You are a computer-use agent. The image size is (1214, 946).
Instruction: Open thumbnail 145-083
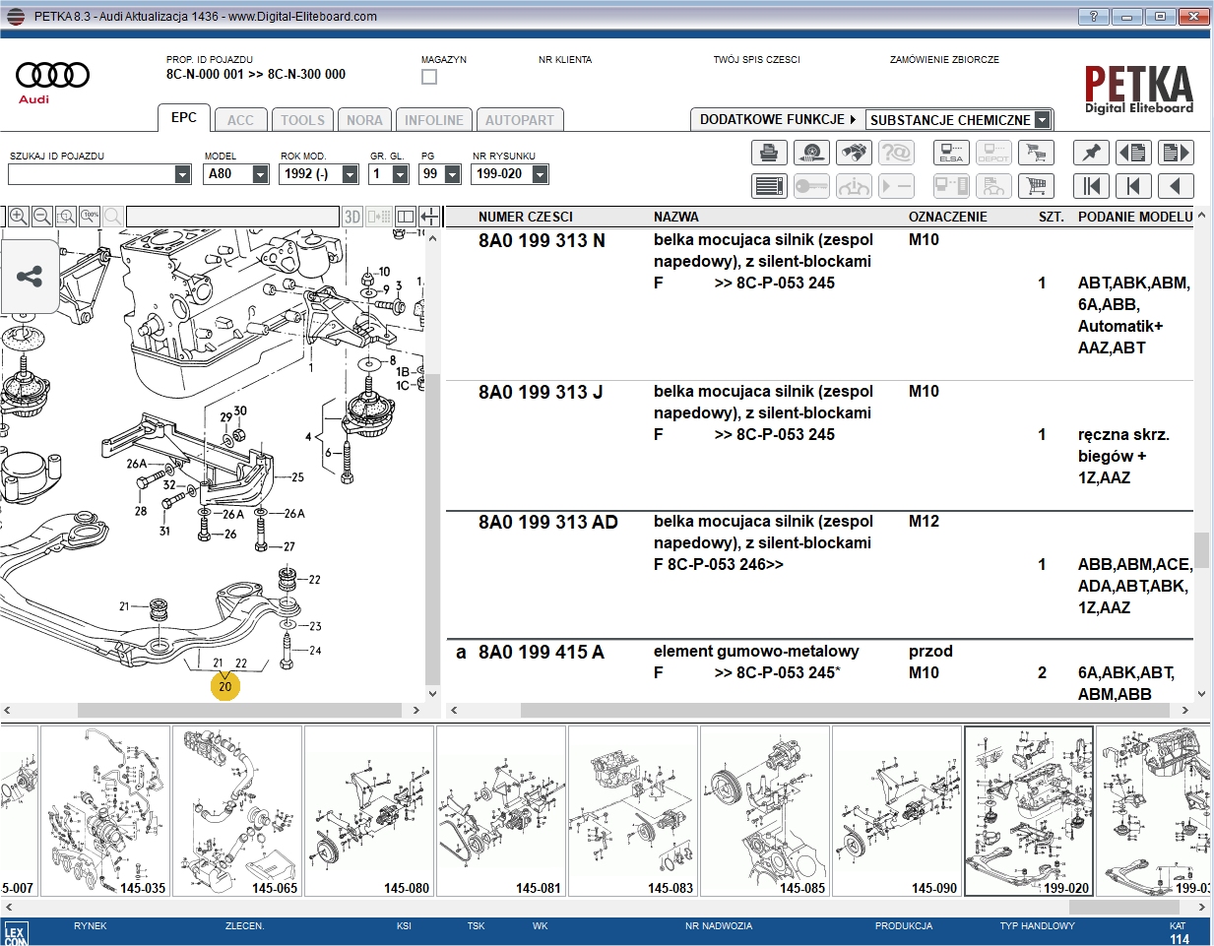click(x=633, y=811)
